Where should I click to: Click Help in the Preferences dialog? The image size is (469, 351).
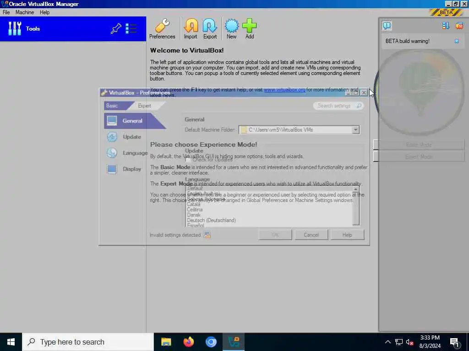pos(347,235)
